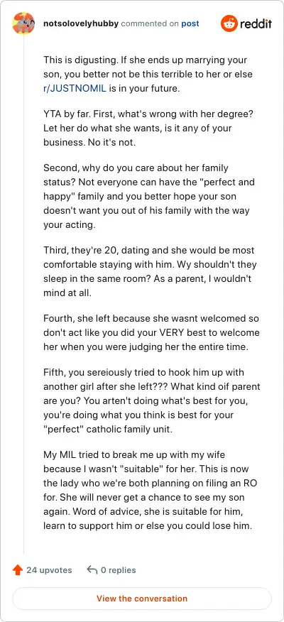
Task: Click the paragraph beginning "Fifth, you sereiously"
Action: pos(151,401)
